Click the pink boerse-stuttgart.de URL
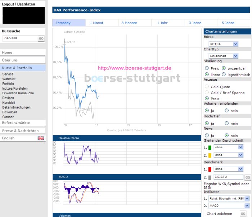Screen dimensions: 252x217 click(x=135, y=68)
